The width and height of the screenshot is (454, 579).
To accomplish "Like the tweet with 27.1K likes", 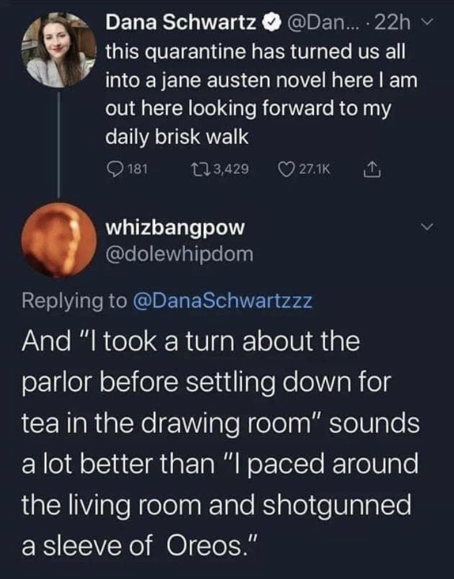I will point(288,169).
